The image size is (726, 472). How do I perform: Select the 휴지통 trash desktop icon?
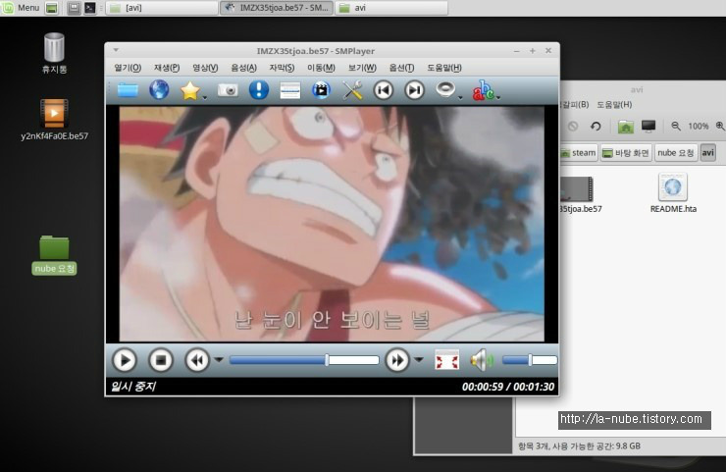(x=54, y=52)
